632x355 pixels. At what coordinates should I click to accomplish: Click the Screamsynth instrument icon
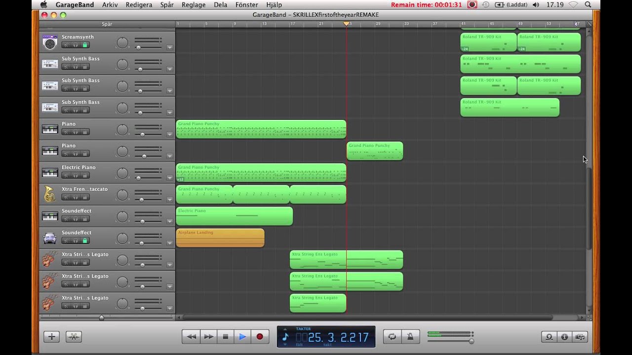[50, 42]
